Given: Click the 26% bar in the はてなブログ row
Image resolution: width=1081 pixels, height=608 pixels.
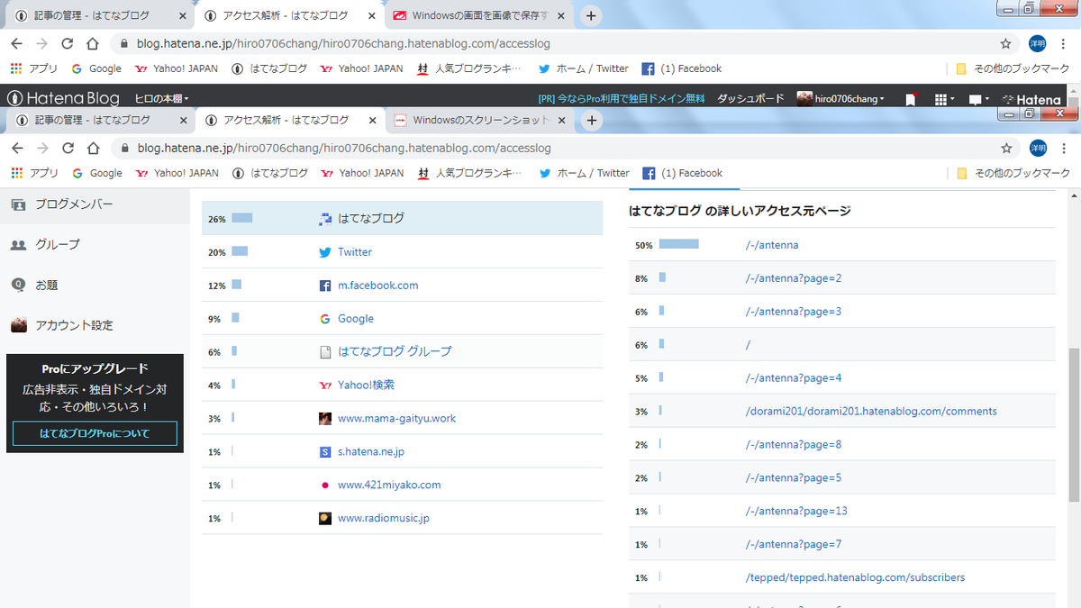Looking at the screenshot, I should [x=241, y=218].
